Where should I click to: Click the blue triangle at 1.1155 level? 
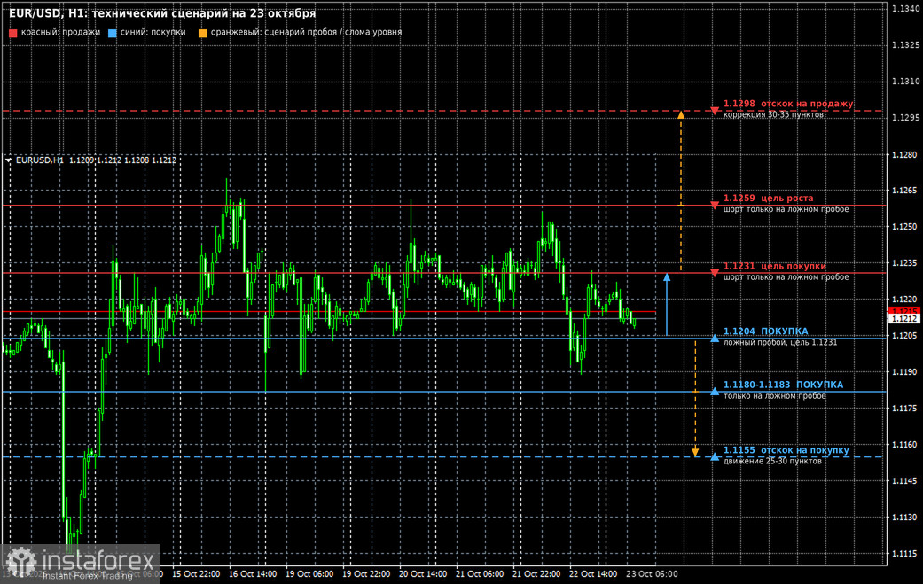715,456
